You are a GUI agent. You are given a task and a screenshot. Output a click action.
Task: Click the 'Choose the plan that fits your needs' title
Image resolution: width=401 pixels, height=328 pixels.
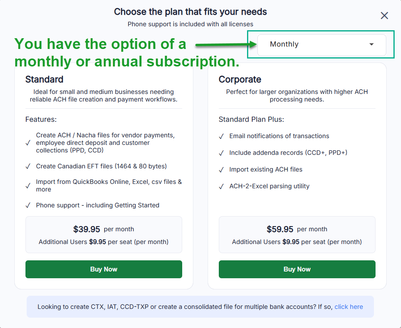pos(190,12)
